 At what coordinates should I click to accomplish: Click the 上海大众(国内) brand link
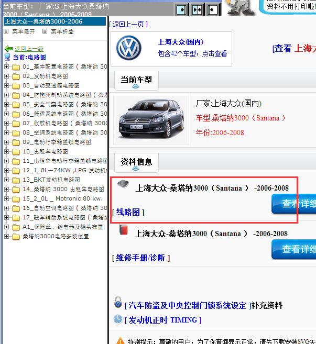181,42
